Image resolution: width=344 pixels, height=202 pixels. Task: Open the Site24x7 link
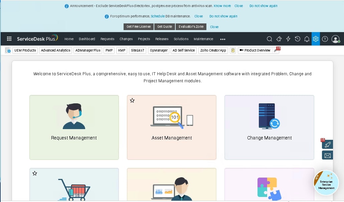tap(138, 50)
